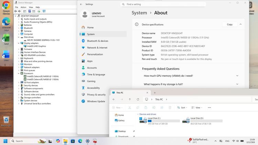258x145 pixels.
Task: Select Local Disk (D:) drive
Action: (202, 121)
